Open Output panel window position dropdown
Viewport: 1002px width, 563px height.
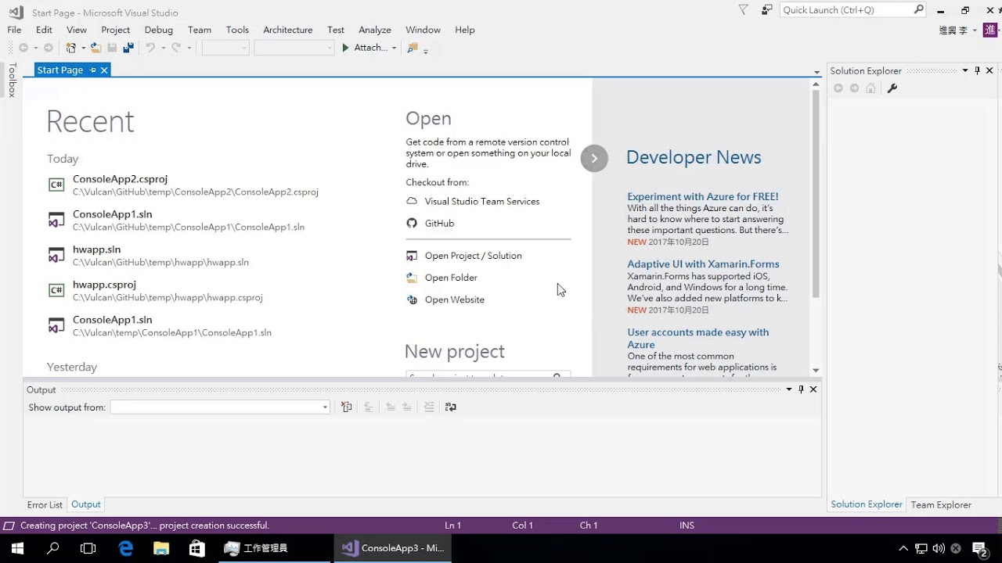pyautogui.click(x=789, y=389)
